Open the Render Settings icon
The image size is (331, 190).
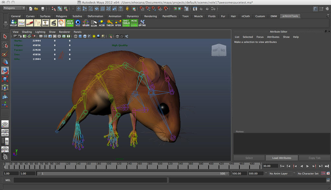point(213,9)
